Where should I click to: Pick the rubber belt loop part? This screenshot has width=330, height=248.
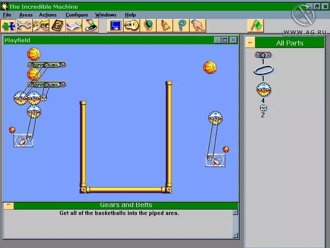pos(264,70)
